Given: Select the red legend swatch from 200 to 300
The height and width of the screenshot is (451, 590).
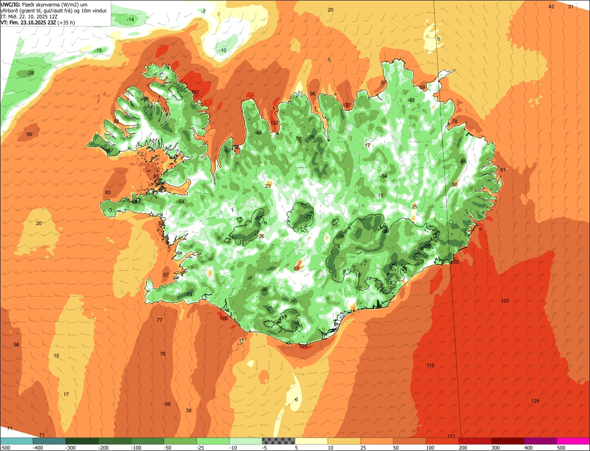Looking at the screenshot, I should point(475,441).
